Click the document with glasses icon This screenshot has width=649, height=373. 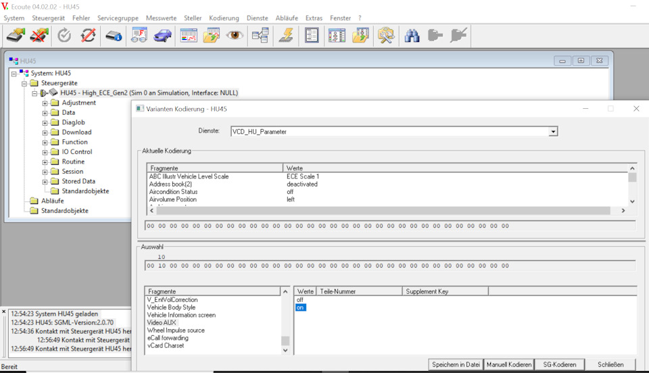pyautogui.click(x=140, y=35)
